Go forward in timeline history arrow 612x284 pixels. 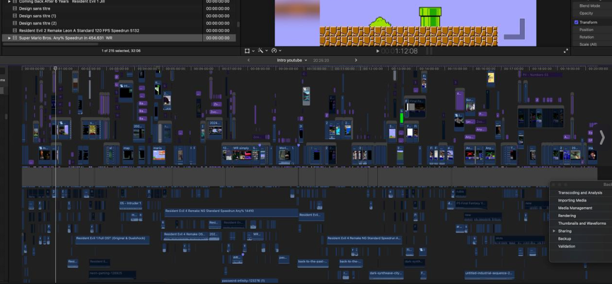tap(355, 60)
